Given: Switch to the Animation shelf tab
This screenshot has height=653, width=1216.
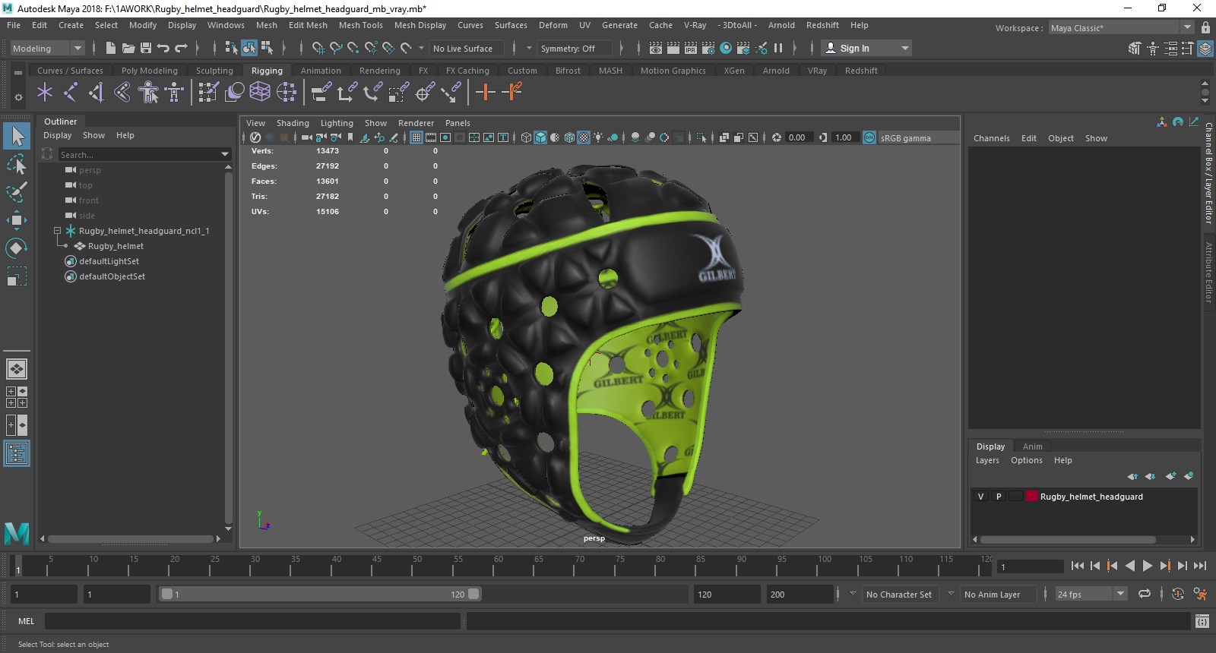Looking at the screenshot, I should click(321, 71).
